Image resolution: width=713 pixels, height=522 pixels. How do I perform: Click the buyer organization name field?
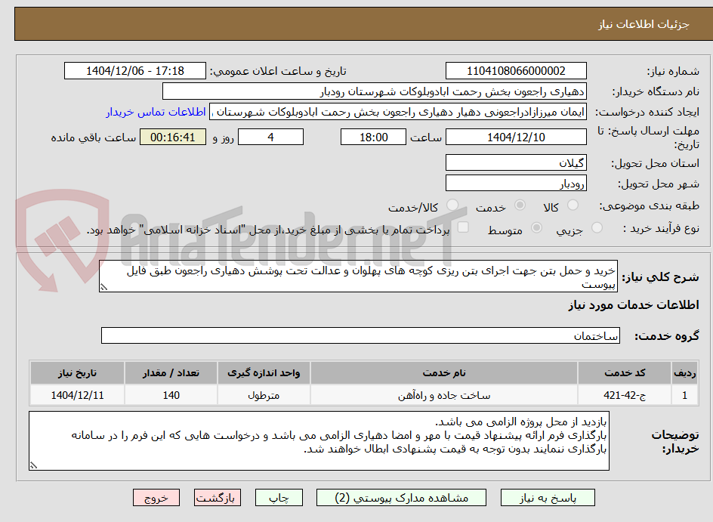click(x=374, y=91)
